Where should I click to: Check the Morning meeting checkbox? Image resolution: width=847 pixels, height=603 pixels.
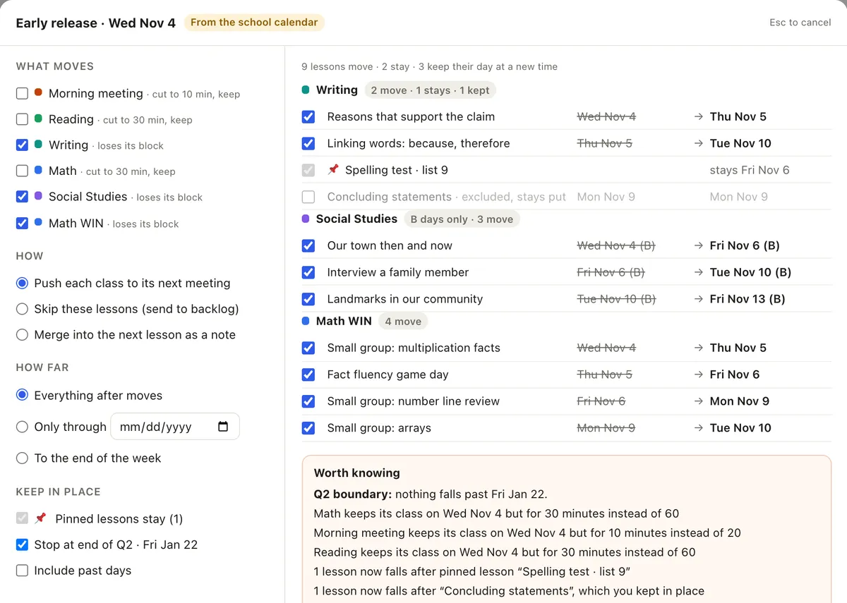pos(22,93)
